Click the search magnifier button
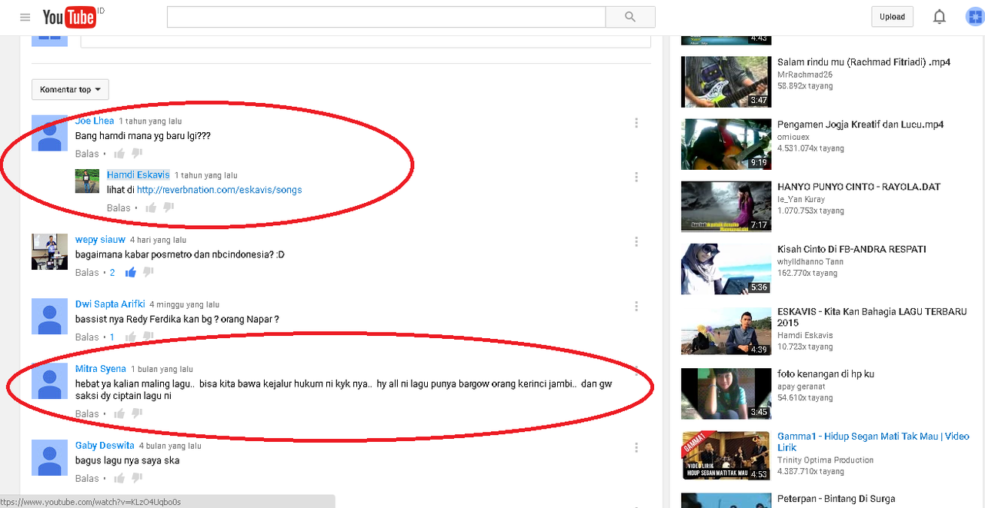985x508 pixels. 630,17
